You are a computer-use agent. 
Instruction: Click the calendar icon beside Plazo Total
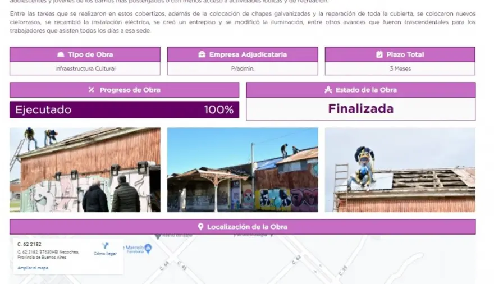[379, 54]
